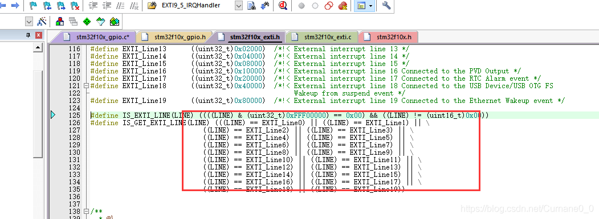599x219 pixels.
Task: Enable breakpoint with the hollow circle icon
Action: pos(315,6)
